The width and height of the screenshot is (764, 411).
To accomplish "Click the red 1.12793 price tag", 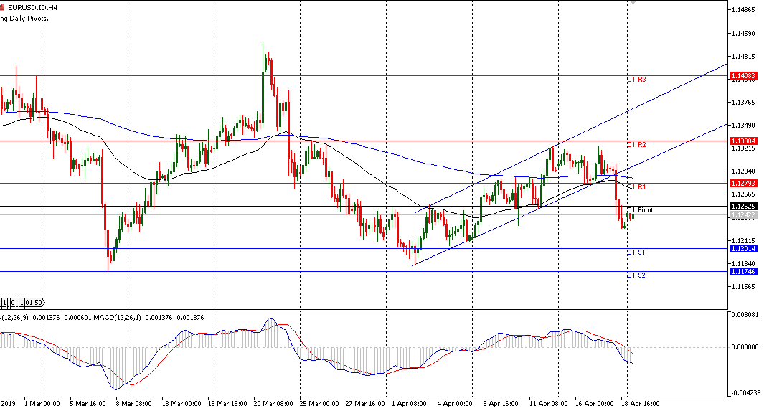I will [743, 184].
